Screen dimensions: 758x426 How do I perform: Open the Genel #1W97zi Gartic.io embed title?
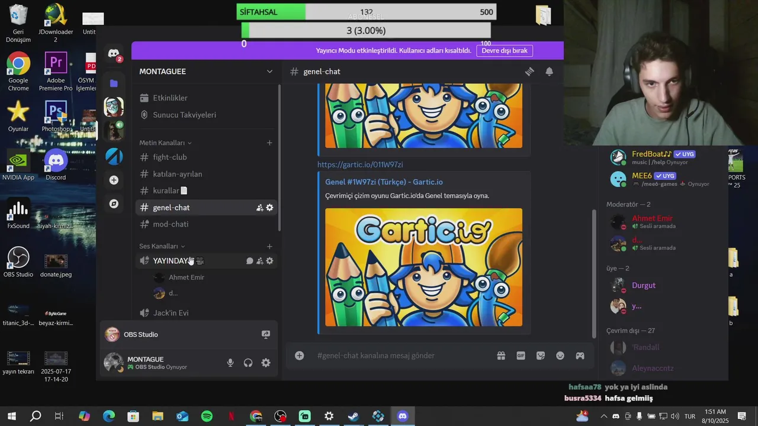[384, 182]
